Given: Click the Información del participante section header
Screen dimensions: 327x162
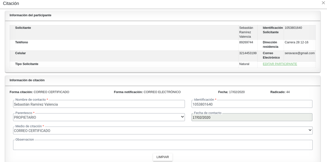Looking at the screenshot, I should [30, 15].
